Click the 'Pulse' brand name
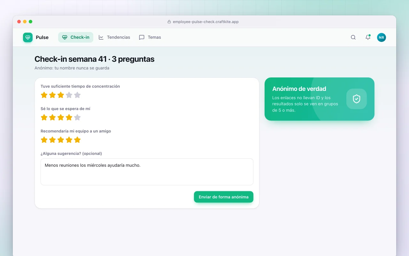The width and height of the screenshot is (409, 256). pos(42,37)
